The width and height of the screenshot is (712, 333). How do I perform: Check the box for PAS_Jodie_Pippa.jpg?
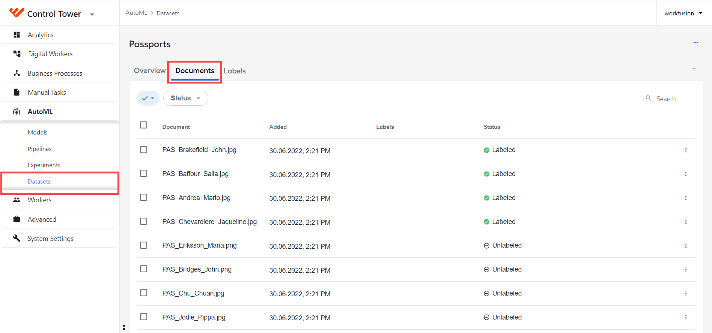[x=143, y=317]
